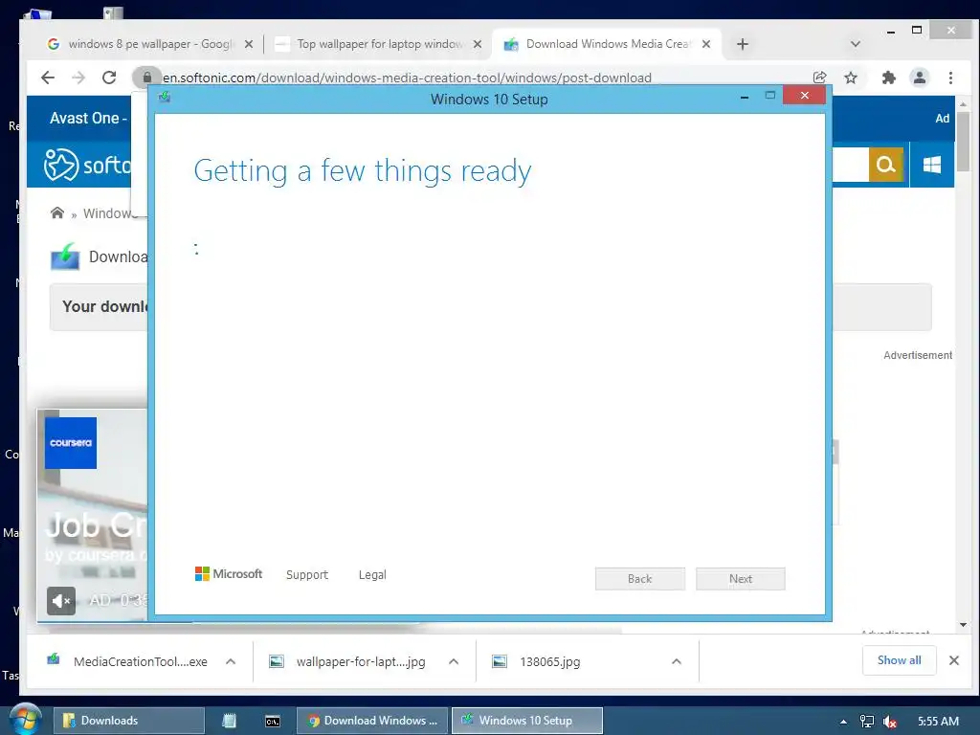Click Chrome forward navigation arrow
The width and height of the screenshot is (980, 735).
coord(78,78)
